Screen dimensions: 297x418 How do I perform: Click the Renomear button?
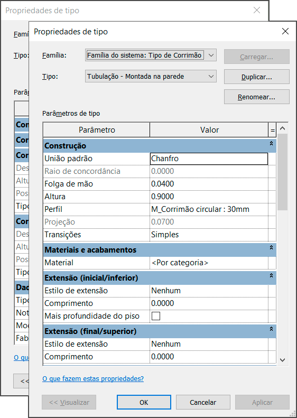[256, 97]
